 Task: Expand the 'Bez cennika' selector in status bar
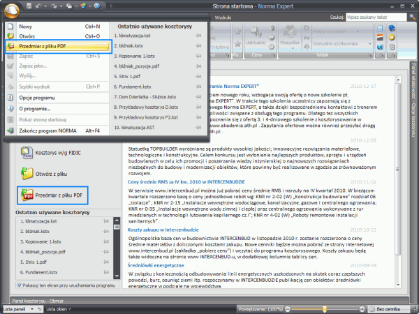(x=390, y=308)
